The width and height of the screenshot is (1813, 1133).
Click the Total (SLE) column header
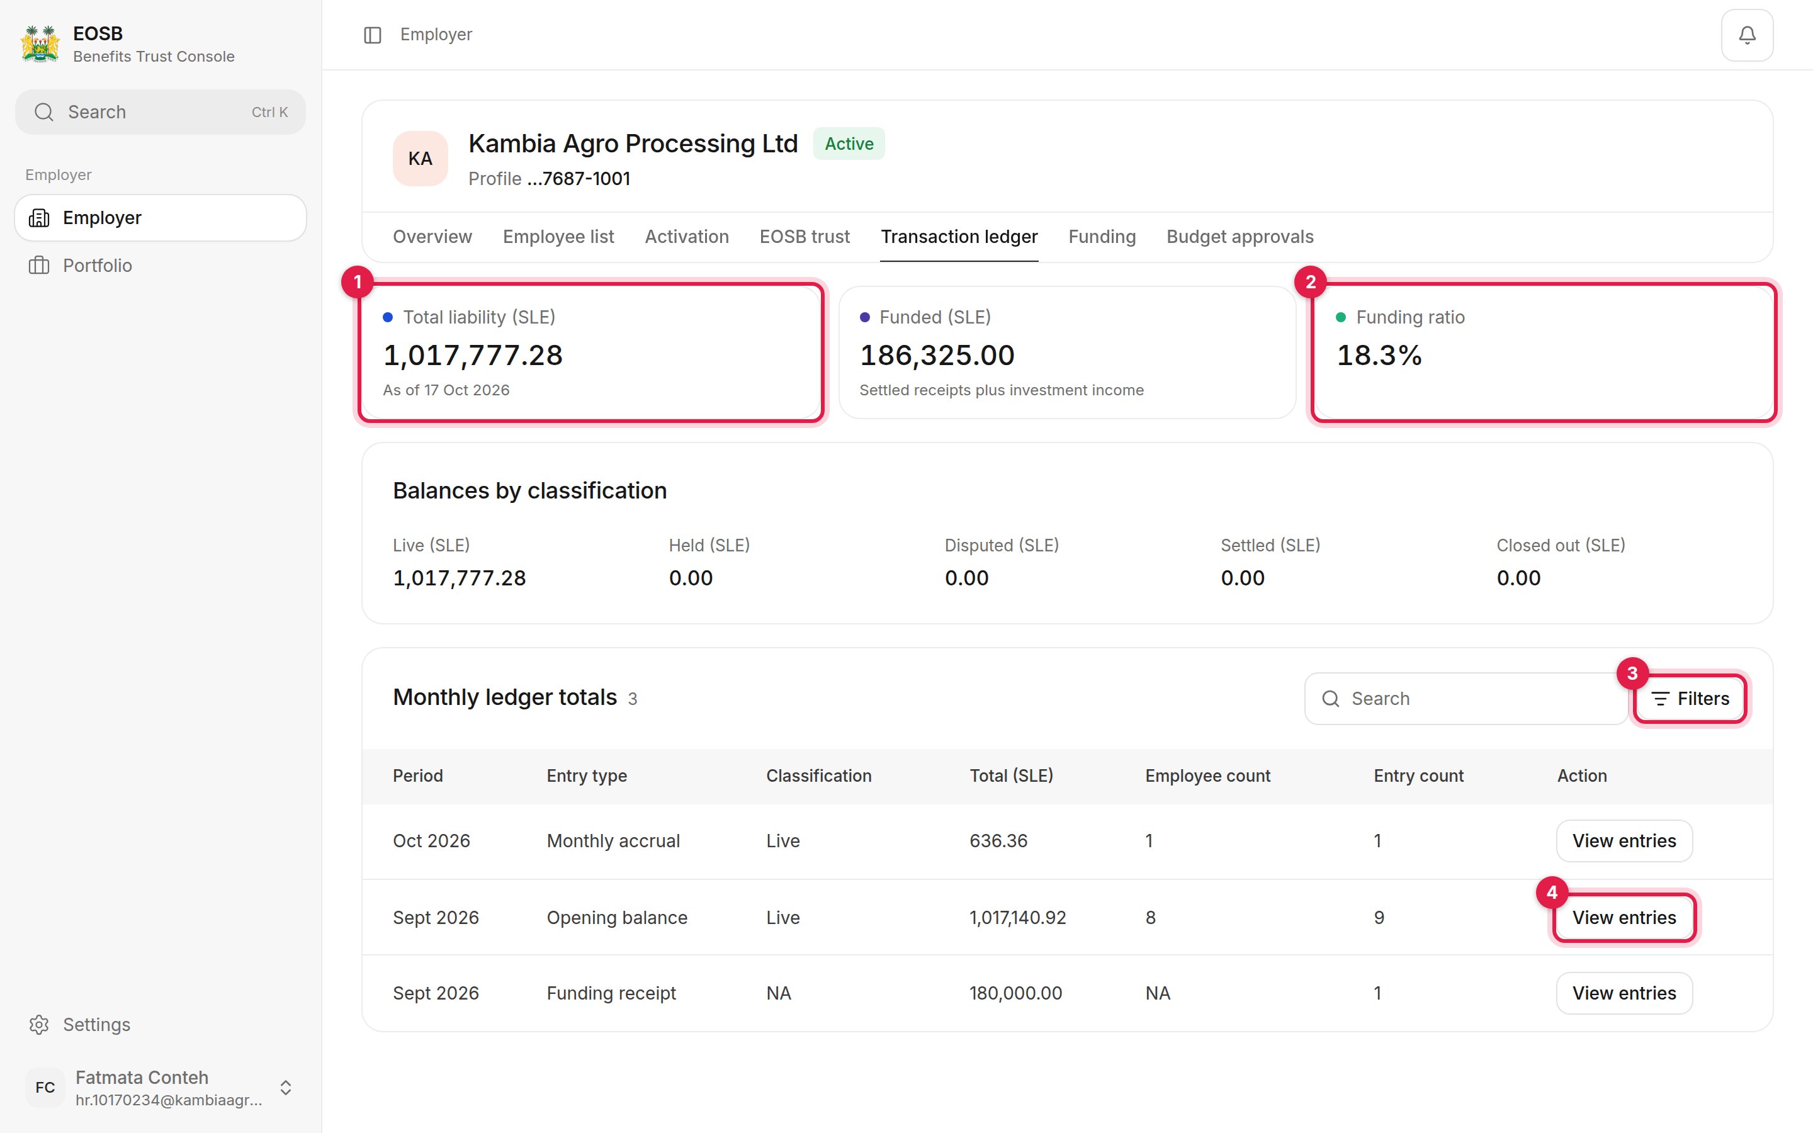(x=1012, y=775)
